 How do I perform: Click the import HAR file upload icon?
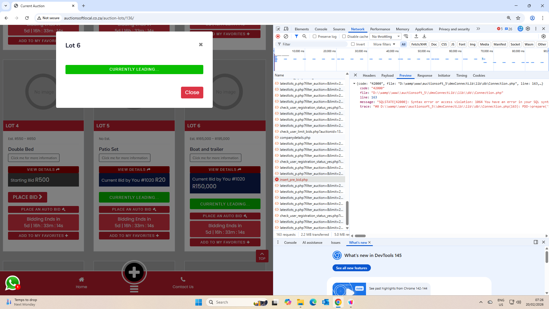pos(416,36)
